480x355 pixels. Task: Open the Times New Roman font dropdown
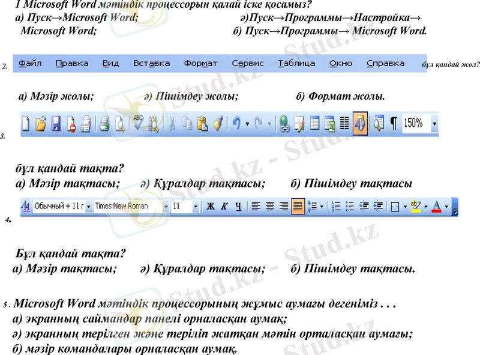click(x=166, y=207)
